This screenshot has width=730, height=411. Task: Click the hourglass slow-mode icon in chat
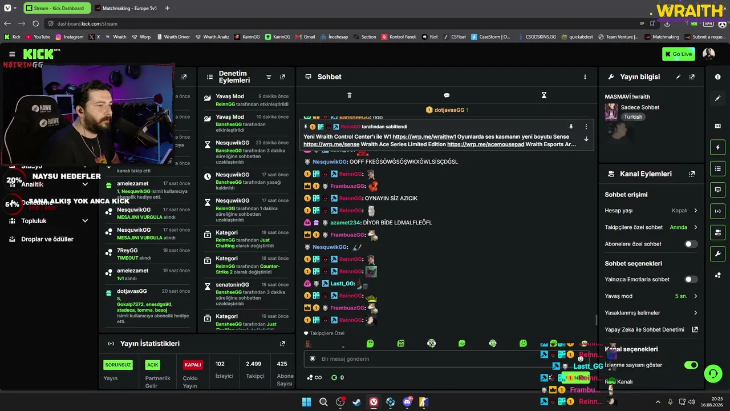tap(544, 95)
